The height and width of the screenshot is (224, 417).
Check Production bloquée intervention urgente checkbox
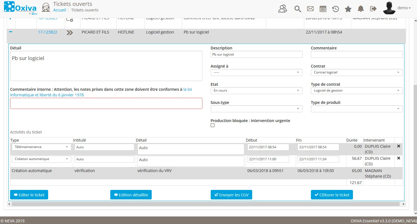212,125
